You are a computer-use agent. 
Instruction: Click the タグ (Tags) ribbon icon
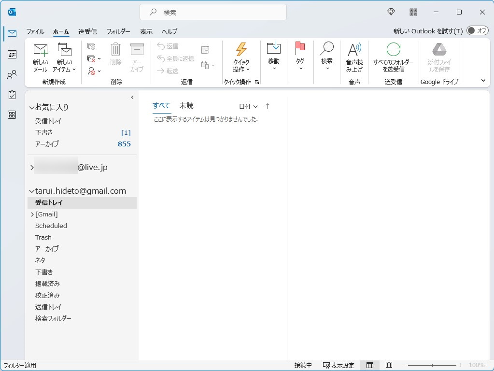click(x=300, y=58)
